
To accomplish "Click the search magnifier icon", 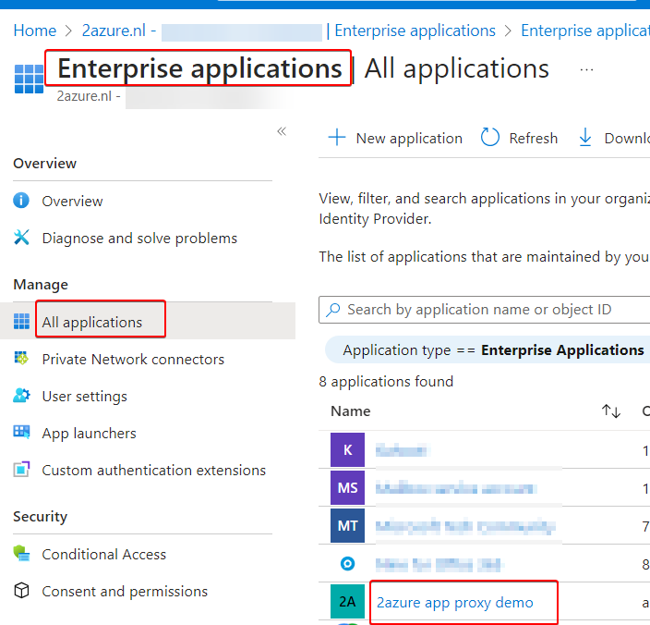I will 333,310.
